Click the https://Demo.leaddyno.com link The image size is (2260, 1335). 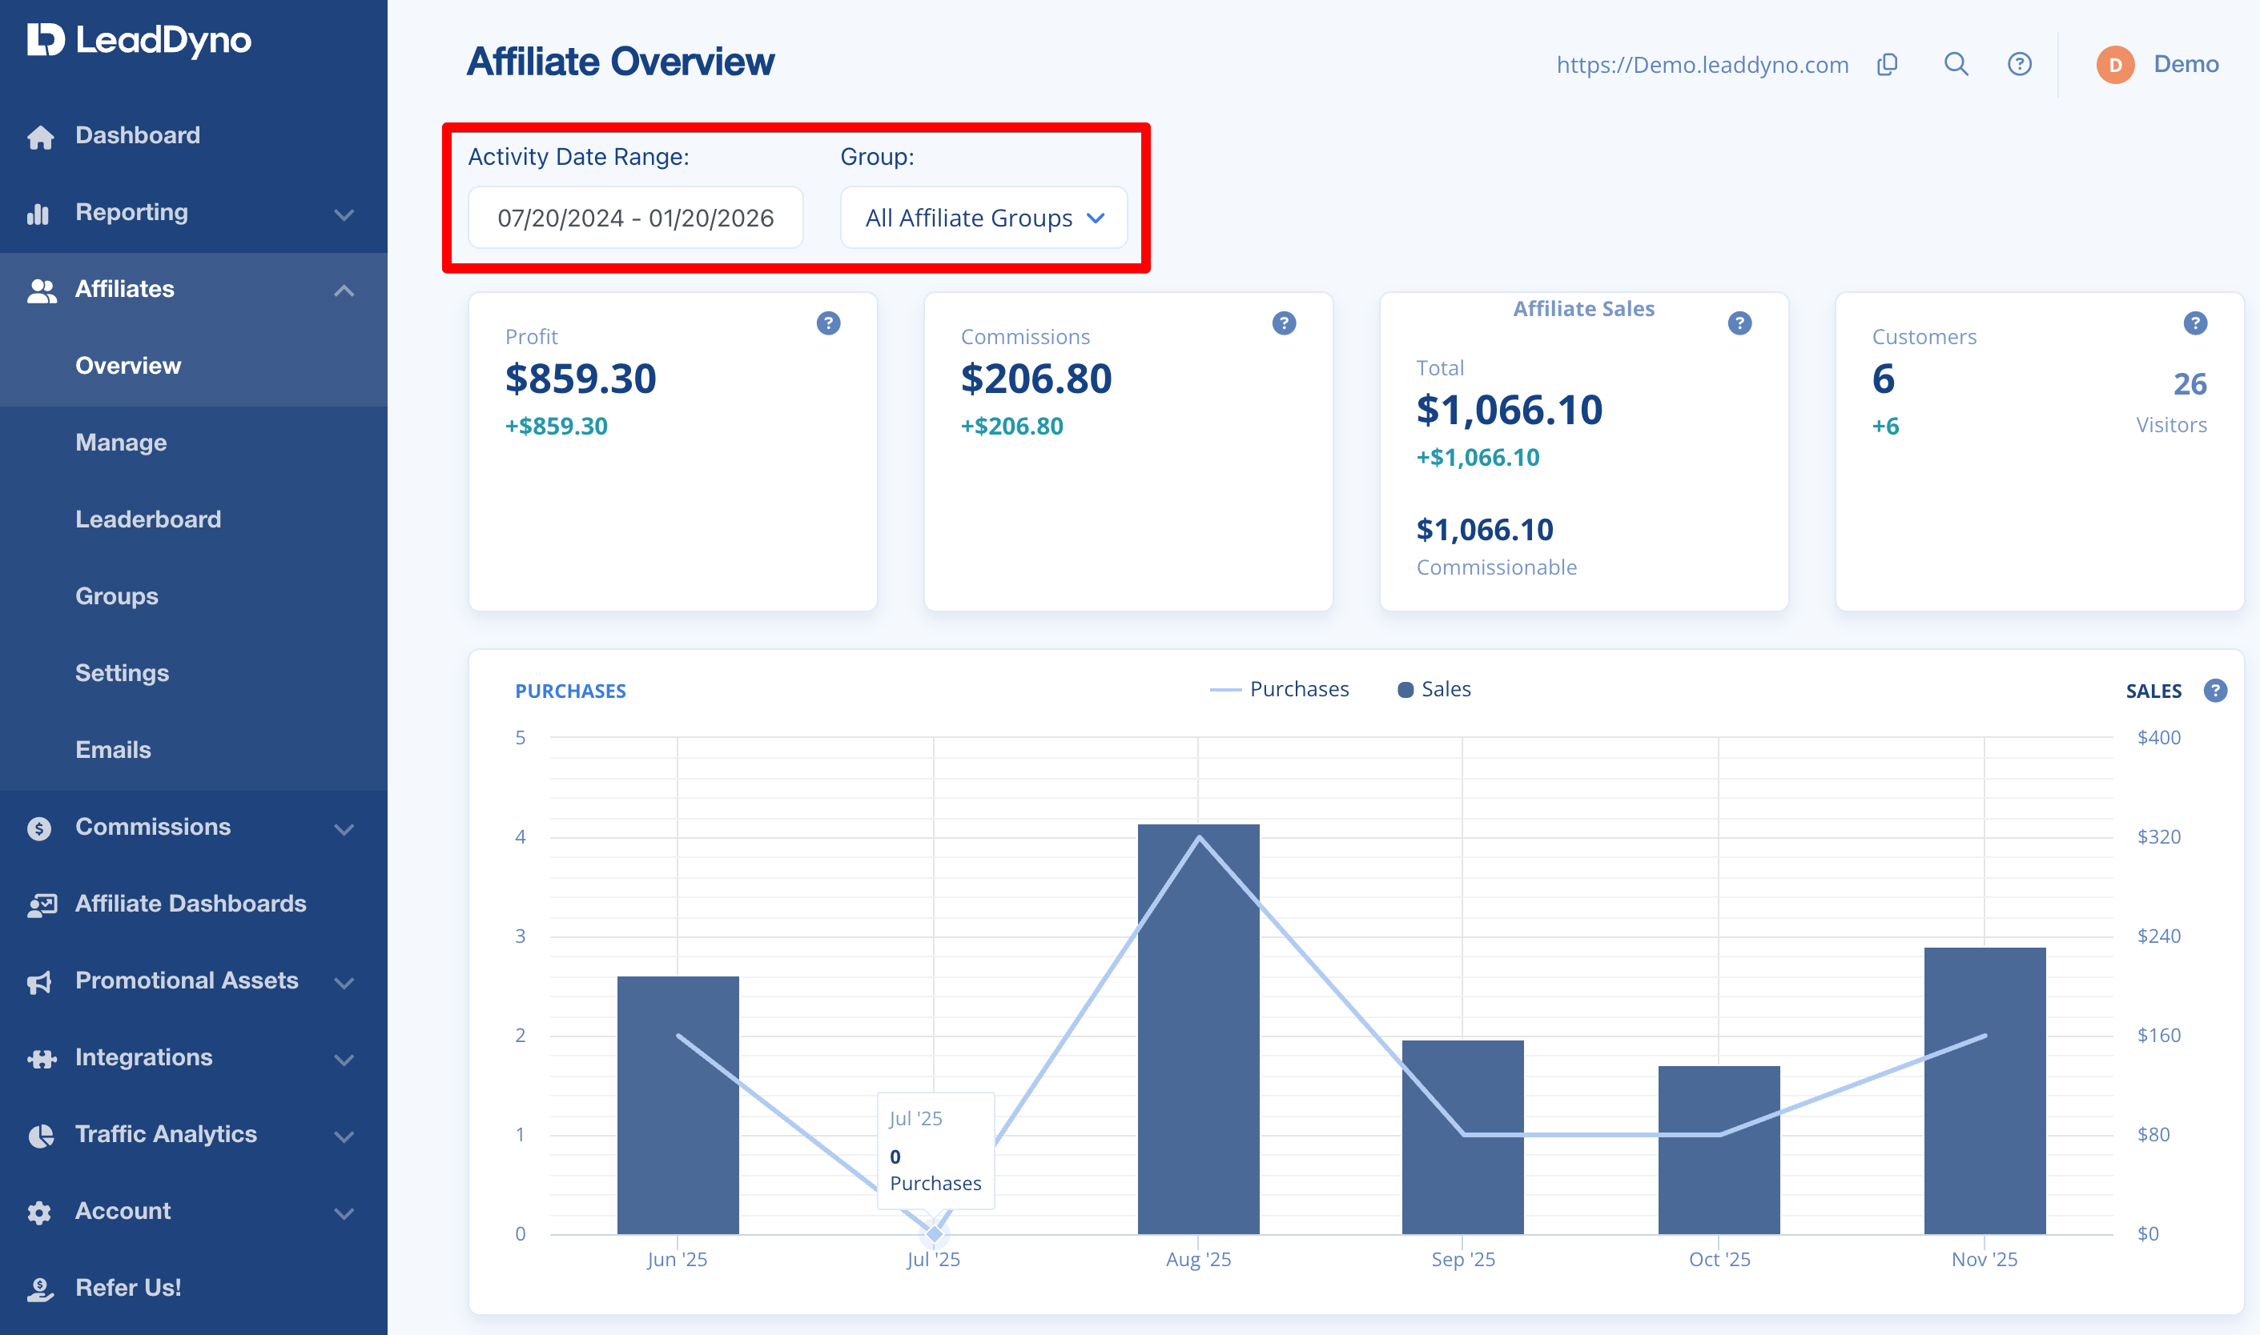(x=1702, y=65)
